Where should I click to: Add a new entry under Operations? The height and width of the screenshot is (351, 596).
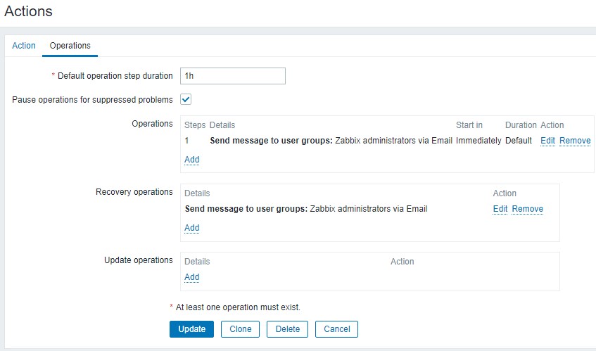(x=191, y=160)
